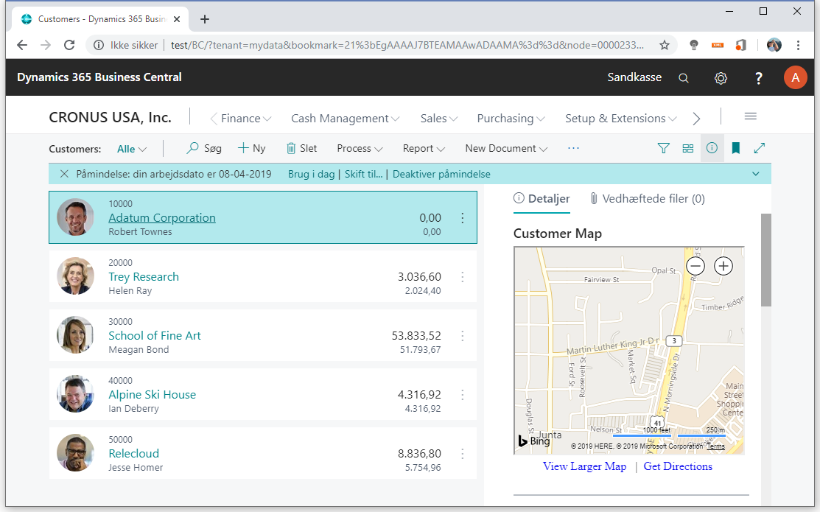Open the Relecloud customer link
This screenshot has height=512, width=820.
click(134, 454)
